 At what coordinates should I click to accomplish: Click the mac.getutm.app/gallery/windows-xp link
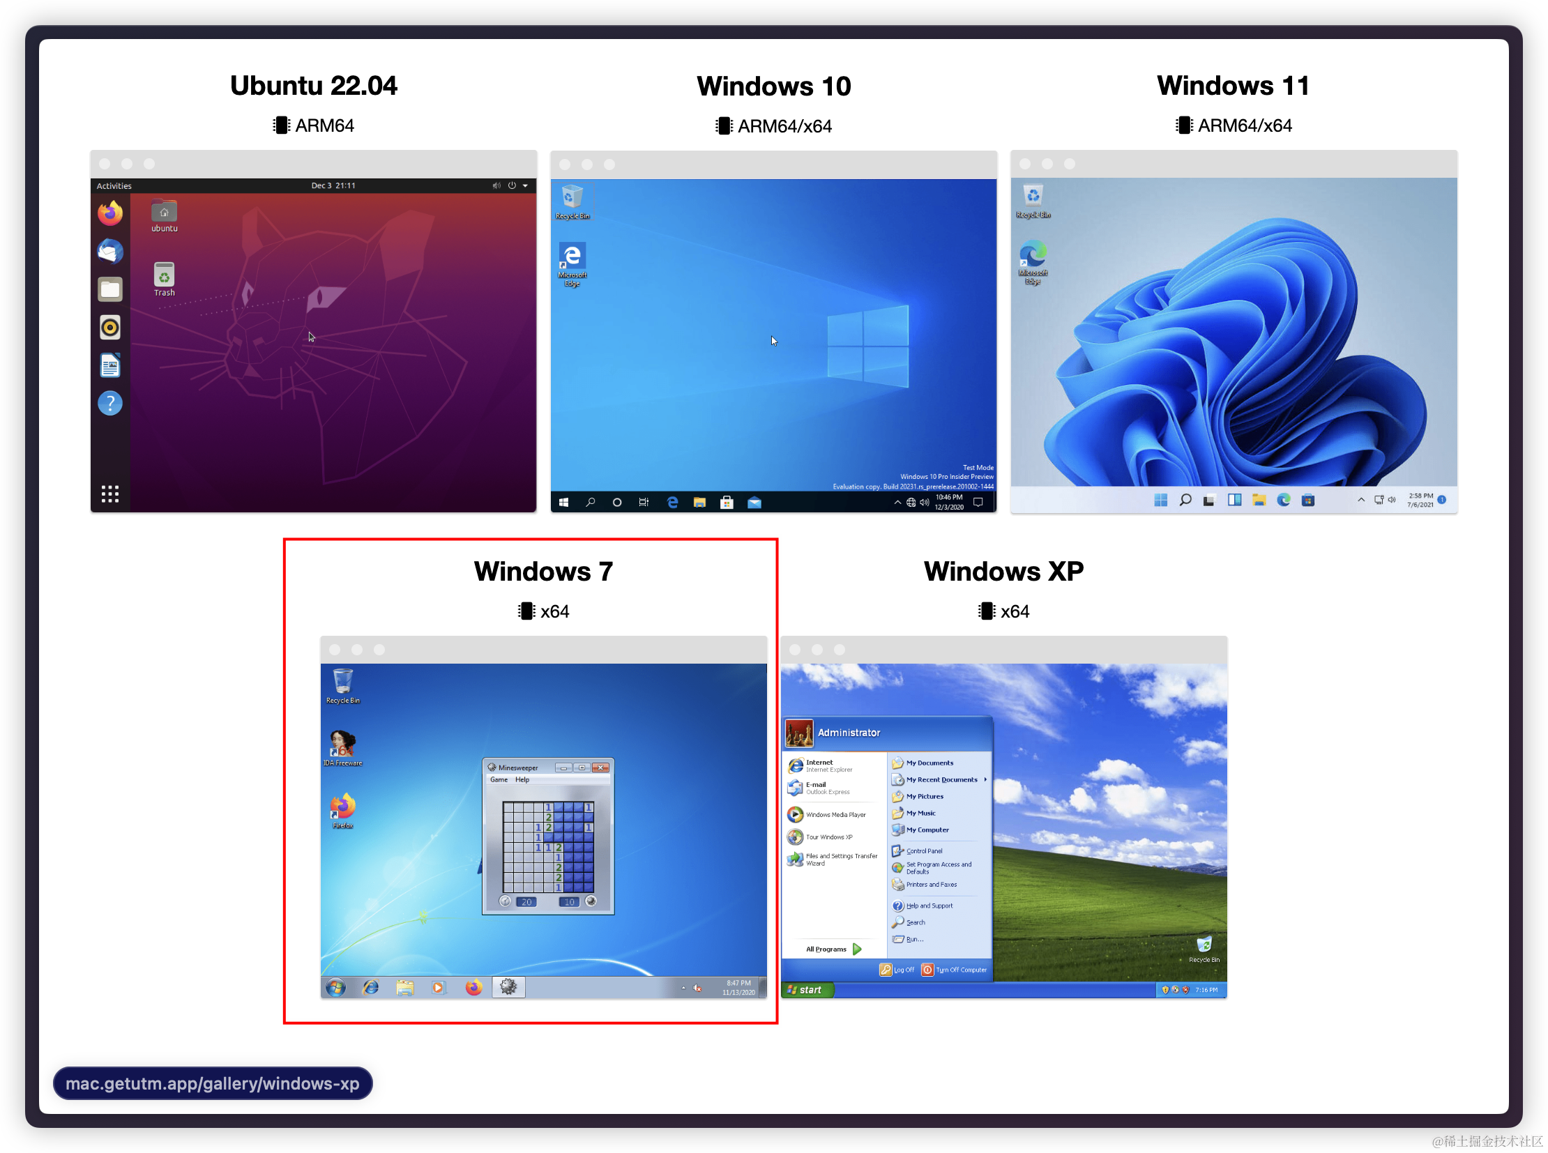212,1083
